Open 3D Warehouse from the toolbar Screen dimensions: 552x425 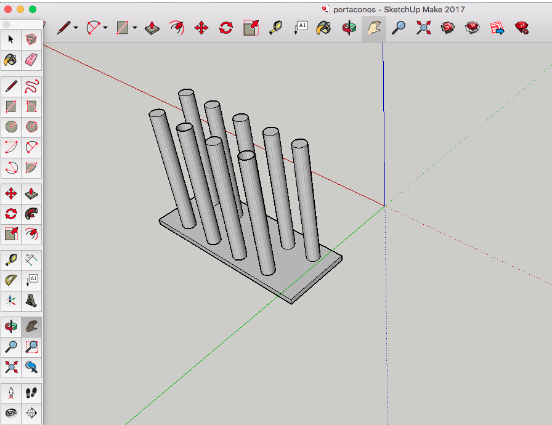point(448,28)
